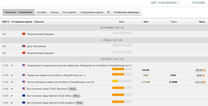Click the Важн. column header
Screen dimensions: 208x106
pyautogui.click(x=122, y=22)
